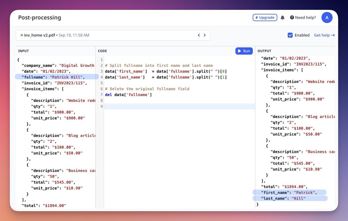Open the notifications bell
The width and height of the screenshot is (348, 221).
click(282, 18)
